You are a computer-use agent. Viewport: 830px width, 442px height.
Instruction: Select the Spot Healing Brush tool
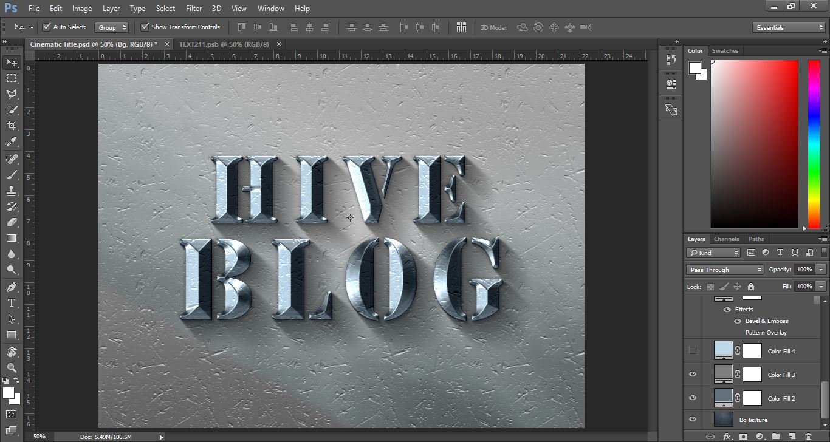pyautogui.click(x=12, y=159)
